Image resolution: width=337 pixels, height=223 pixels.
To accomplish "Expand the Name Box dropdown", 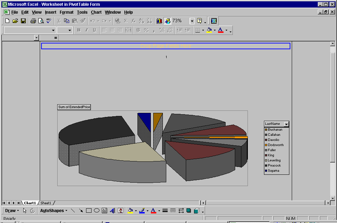I will 36,38.
